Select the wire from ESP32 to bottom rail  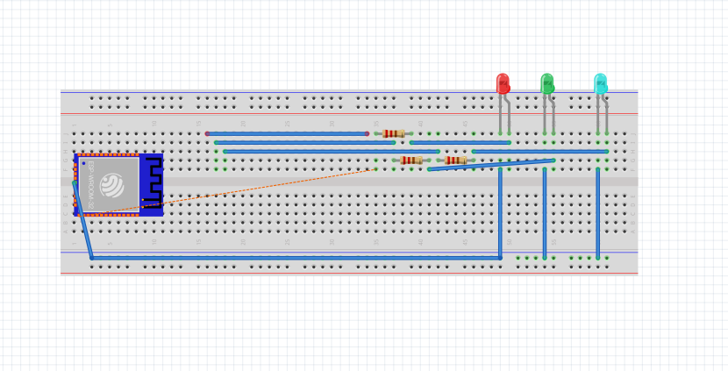tap(83, 220)
